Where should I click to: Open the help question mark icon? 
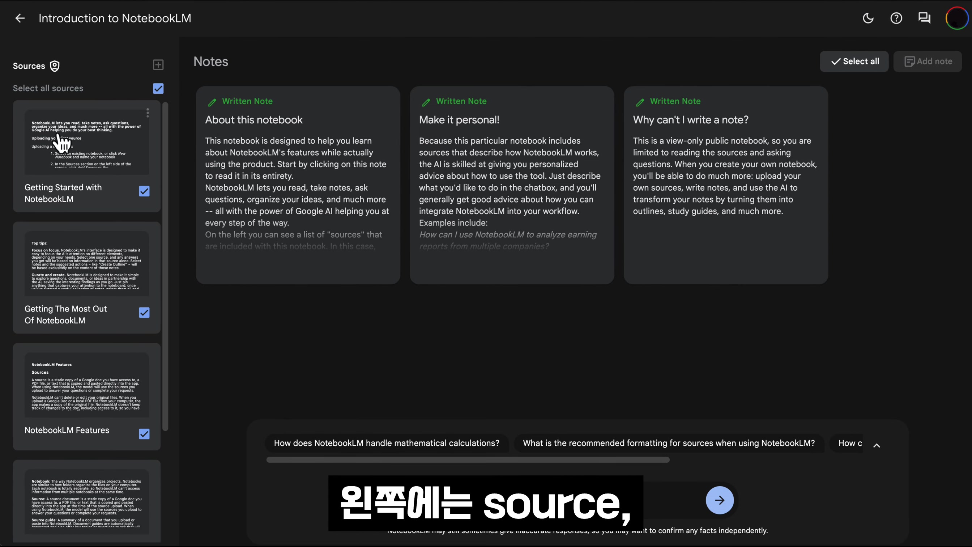click(x=896, y=18)
